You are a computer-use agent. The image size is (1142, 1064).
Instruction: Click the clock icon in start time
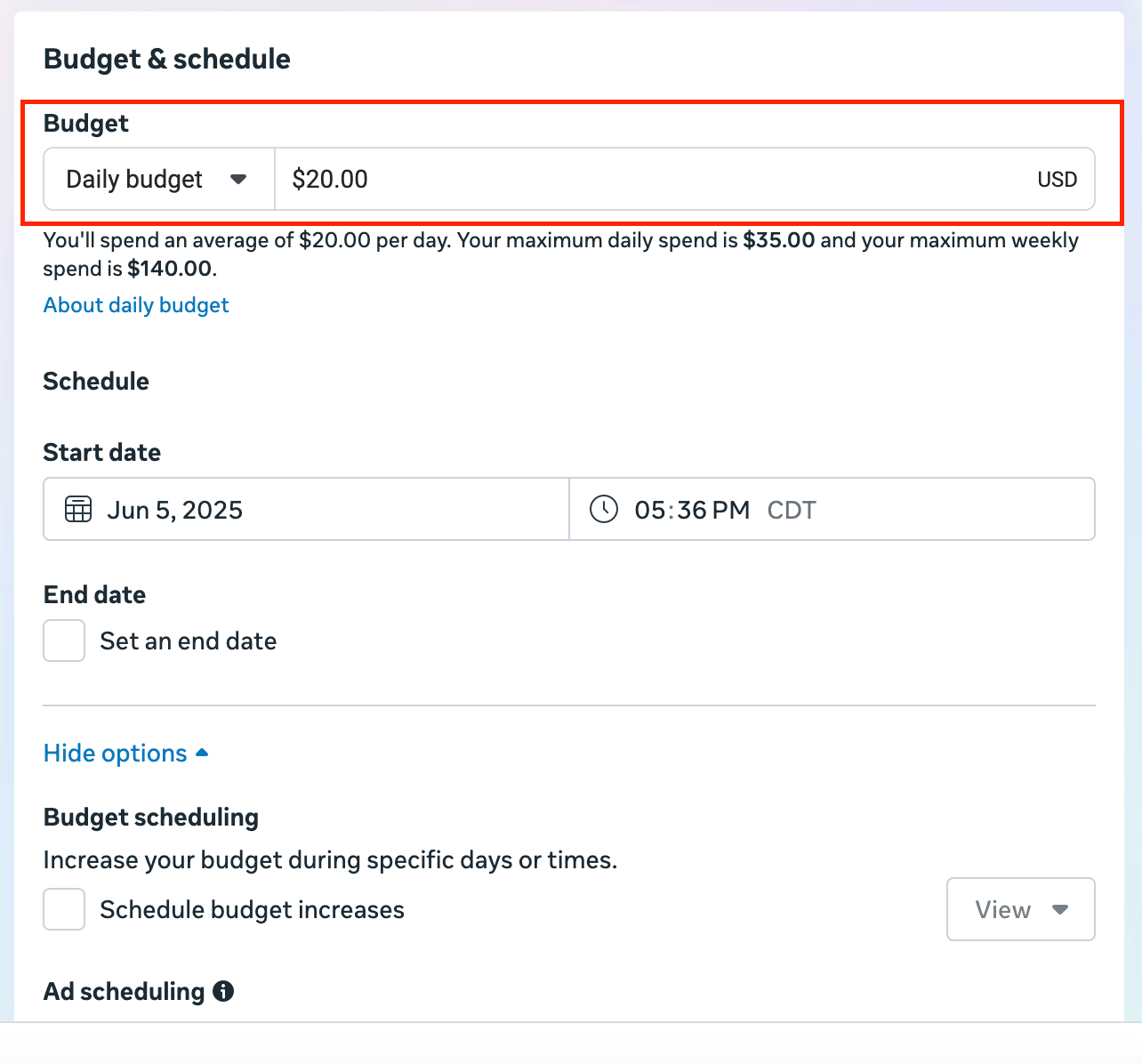pos(604,510)
